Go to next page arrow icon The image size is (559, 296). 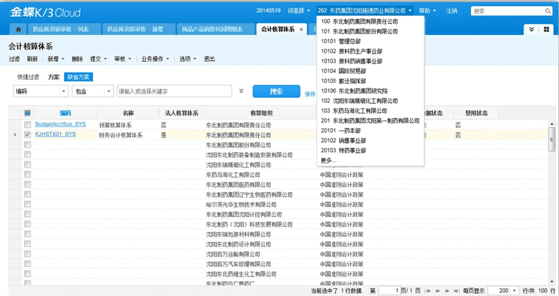[x=447, y=291]
